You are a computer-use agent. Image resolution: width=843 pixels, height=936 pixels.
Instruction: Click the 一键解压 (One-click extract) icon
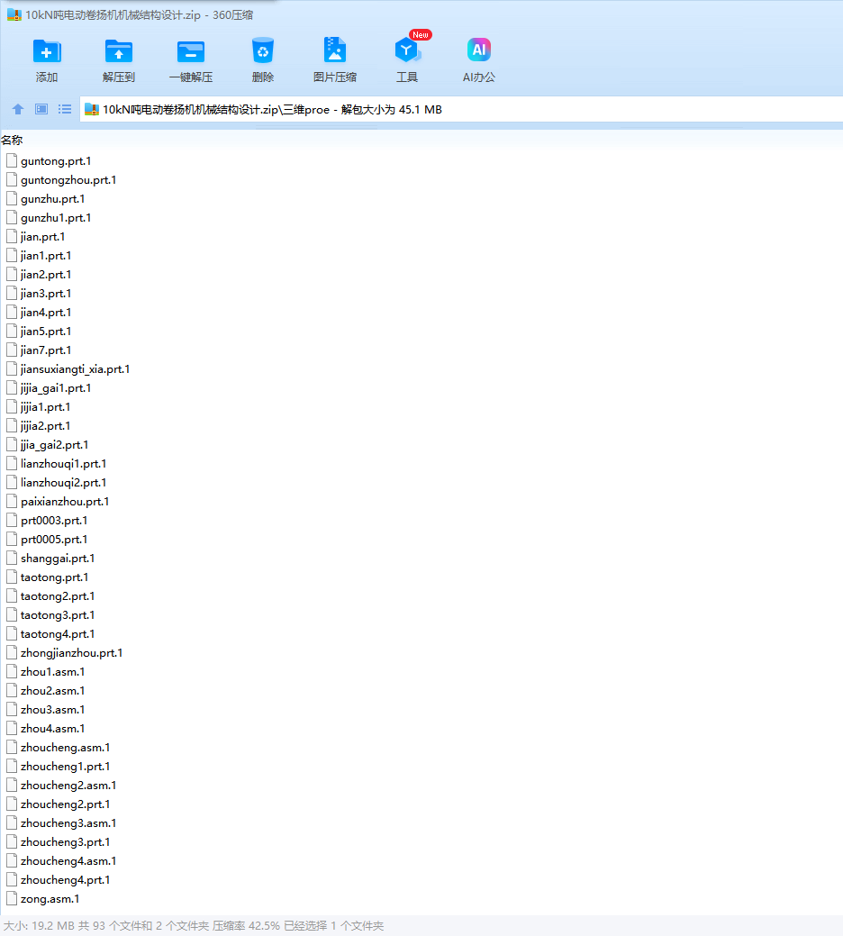[191, 50]
